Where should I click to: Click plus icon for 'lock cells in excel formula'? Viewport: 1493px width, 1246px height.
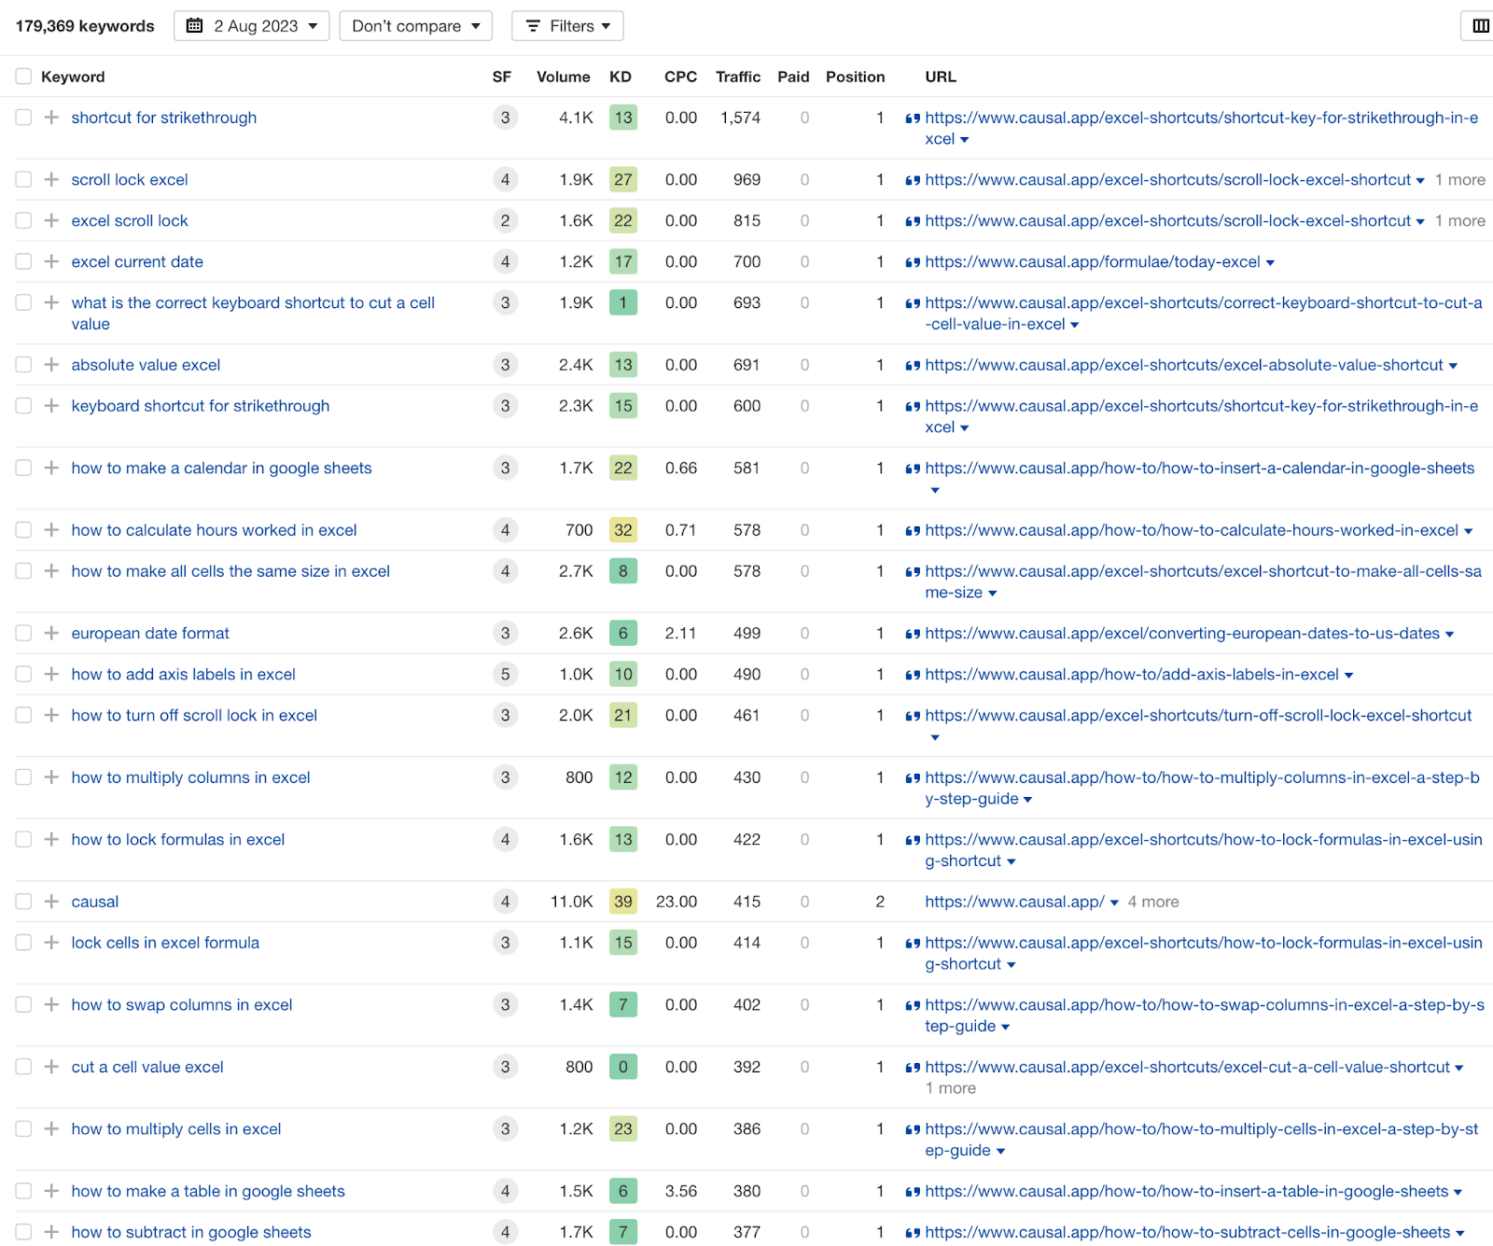coord(51,943)
